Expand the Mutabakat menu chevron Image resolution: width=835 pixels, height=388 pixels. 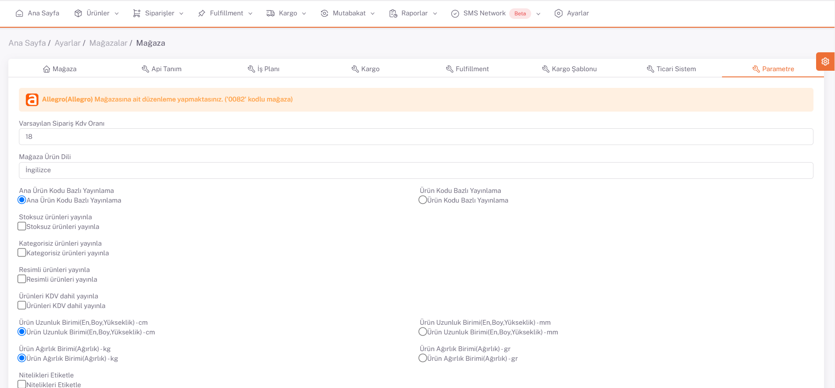(372, 14)
